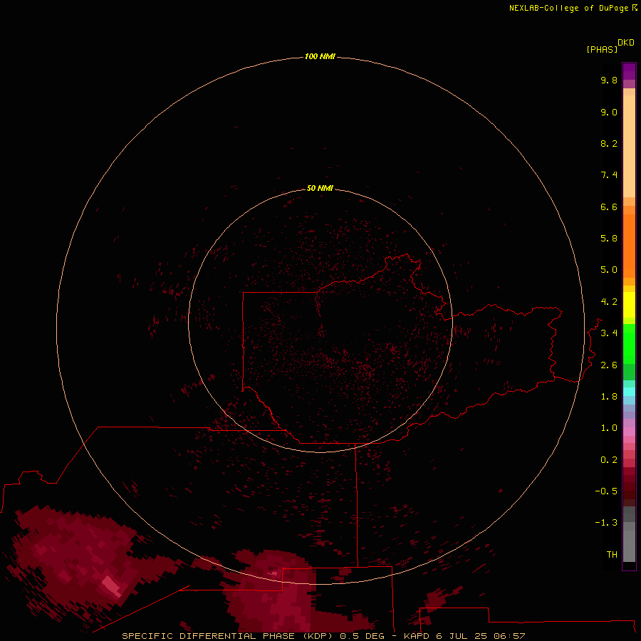
Task: Click the large red storm echo at bottom center
Action: pos(273,593)
